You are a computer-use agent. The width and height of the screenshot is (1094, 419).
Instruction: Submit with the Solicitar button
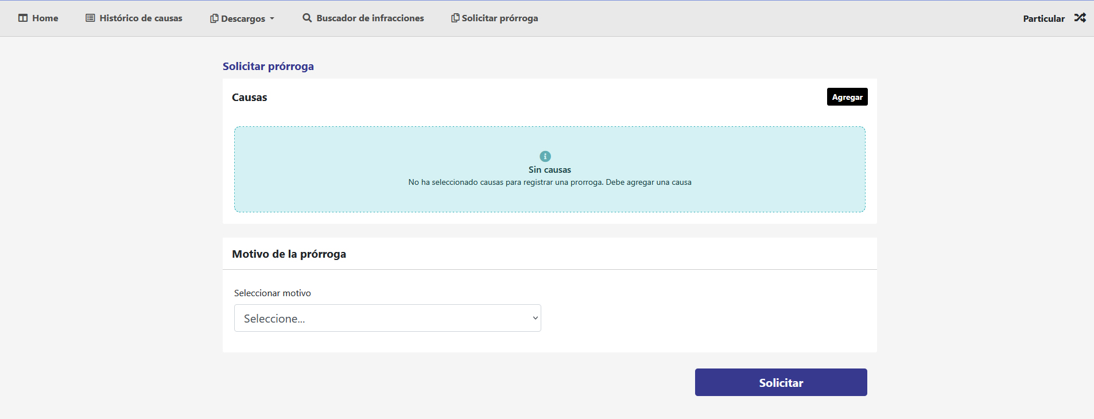point(781,382)
